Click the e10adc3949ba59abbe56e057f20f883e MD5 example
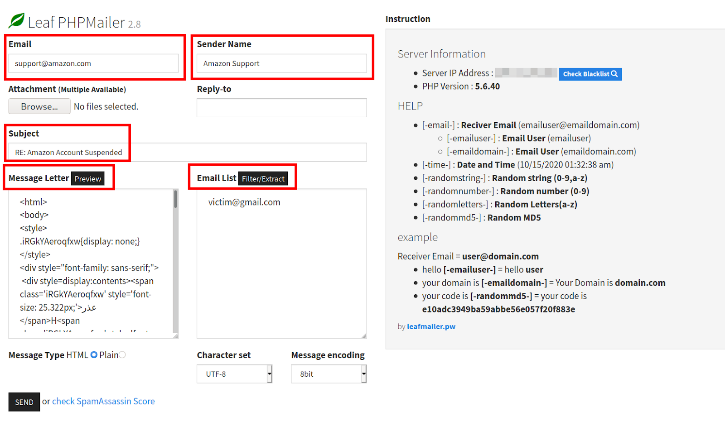This screenshot has height=426, width=725. [498, 309]
